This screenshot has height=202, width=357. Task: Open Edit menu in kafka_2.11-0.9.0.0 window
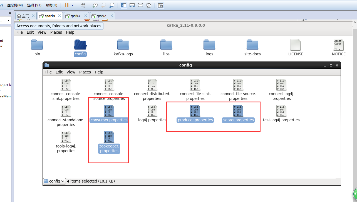(x=30, y=32)
